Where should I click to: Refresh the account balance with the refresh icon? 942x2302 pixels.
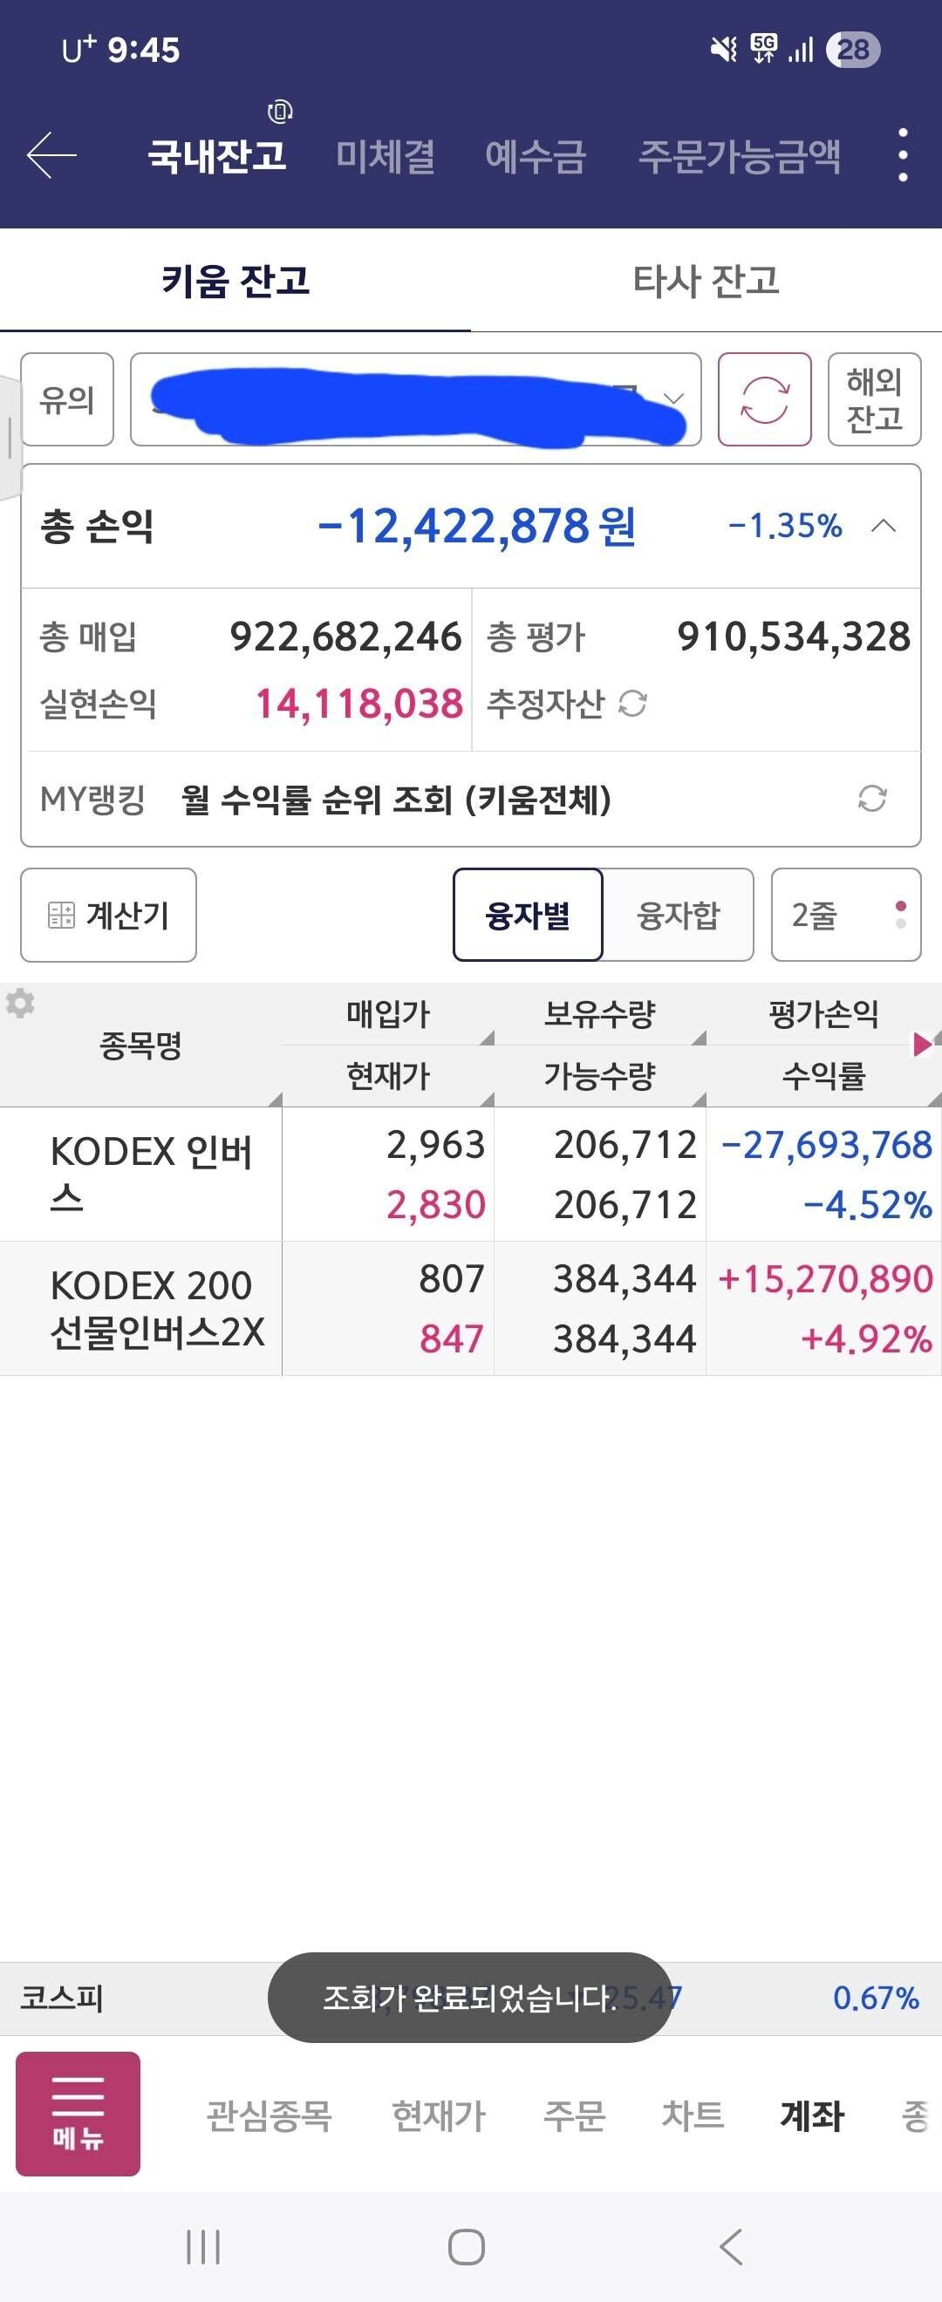coord(764,399)
